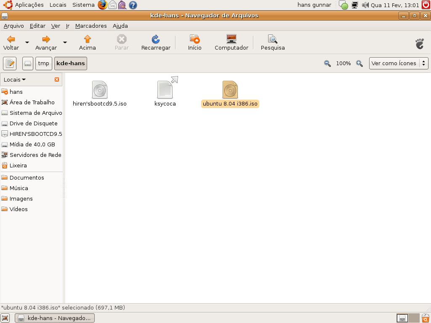Open the calendar from the clock
This screenshot has height=323, width=431.
tap(395, 5)
